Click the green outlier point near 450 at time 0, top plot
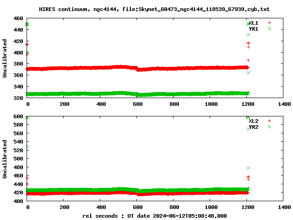This screenshot has height=220, width=293. pos(27,24)
